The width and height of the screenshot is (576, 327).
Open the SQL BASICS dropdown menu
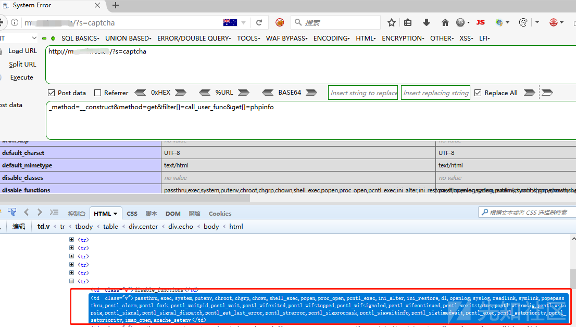coord(80,38)
